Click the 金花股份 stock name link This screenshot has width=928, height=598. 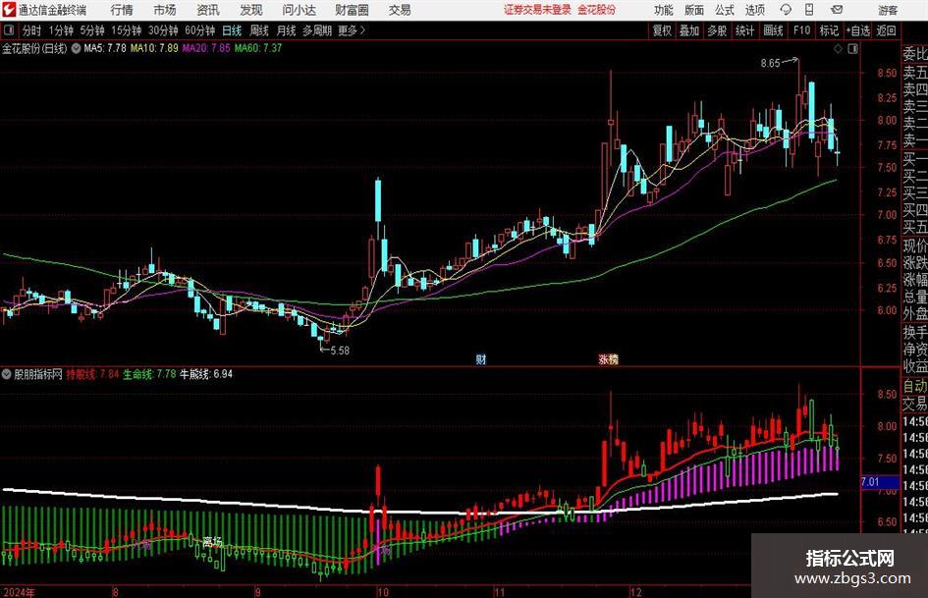[x=597, y=10]
